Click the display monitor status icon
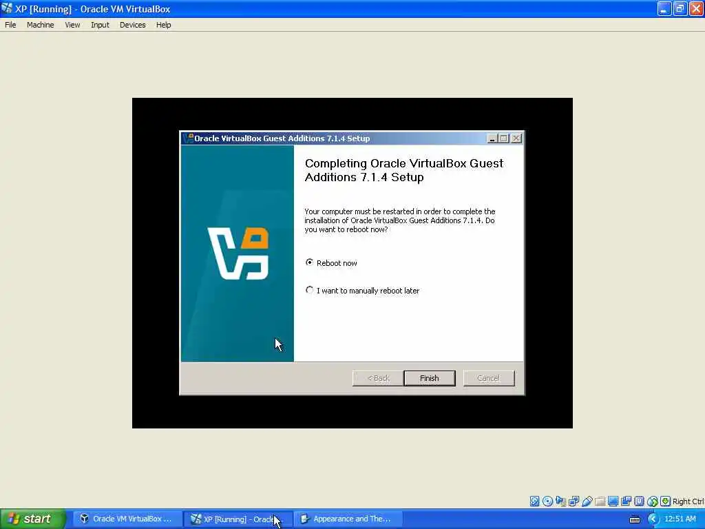The height and width of the screenshot is (529, 705). point(613,501)
